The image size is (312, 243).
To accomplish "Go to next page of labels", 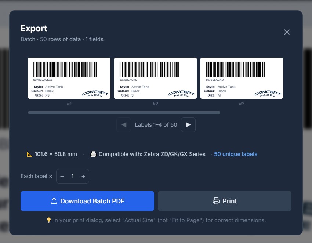I will [188, 125].
